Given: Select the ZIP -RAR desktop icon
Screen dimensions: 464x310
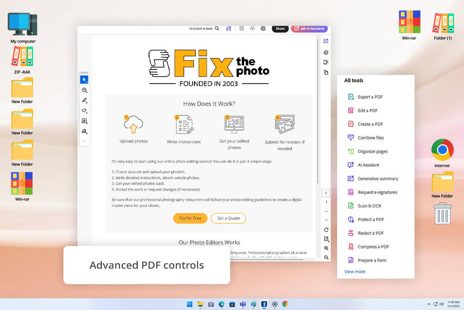Looking at the screenshot, I should [22, 60].
